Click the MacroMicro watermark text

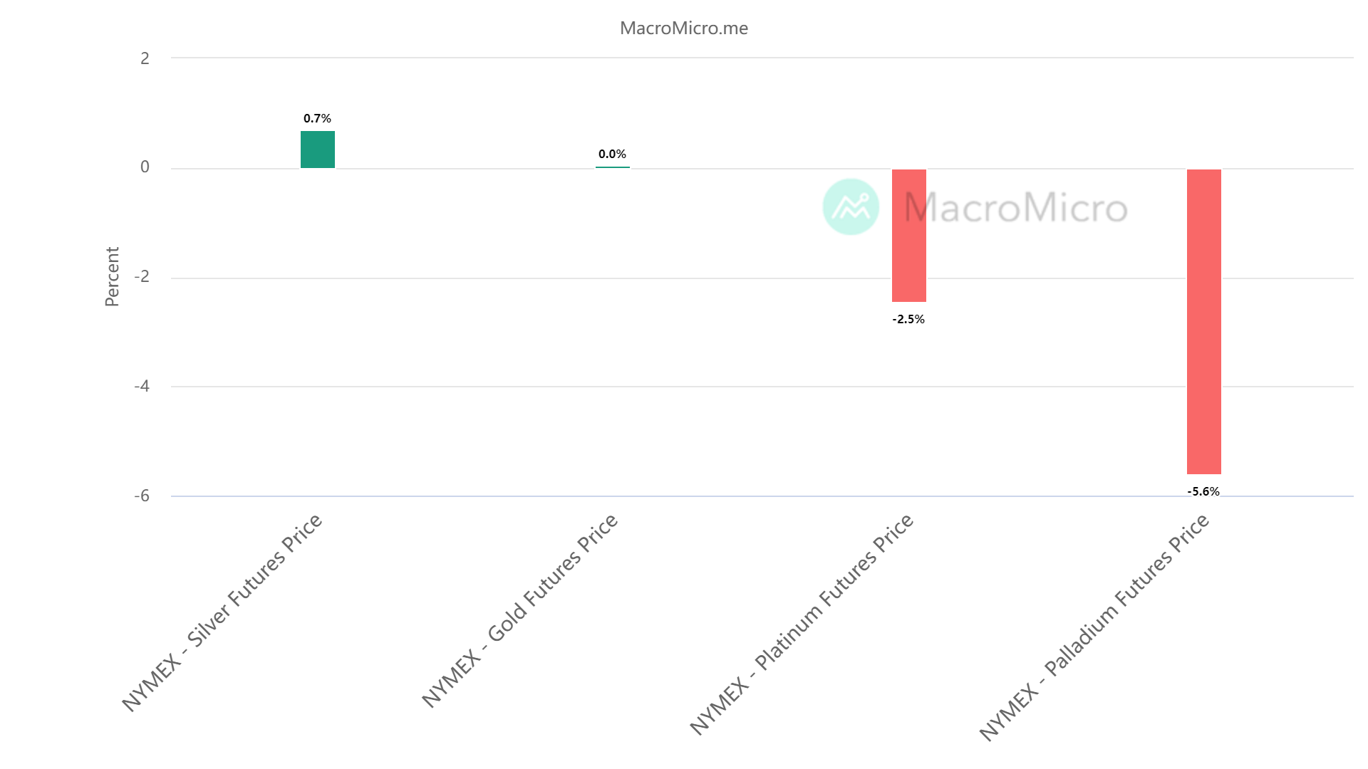1016,207
